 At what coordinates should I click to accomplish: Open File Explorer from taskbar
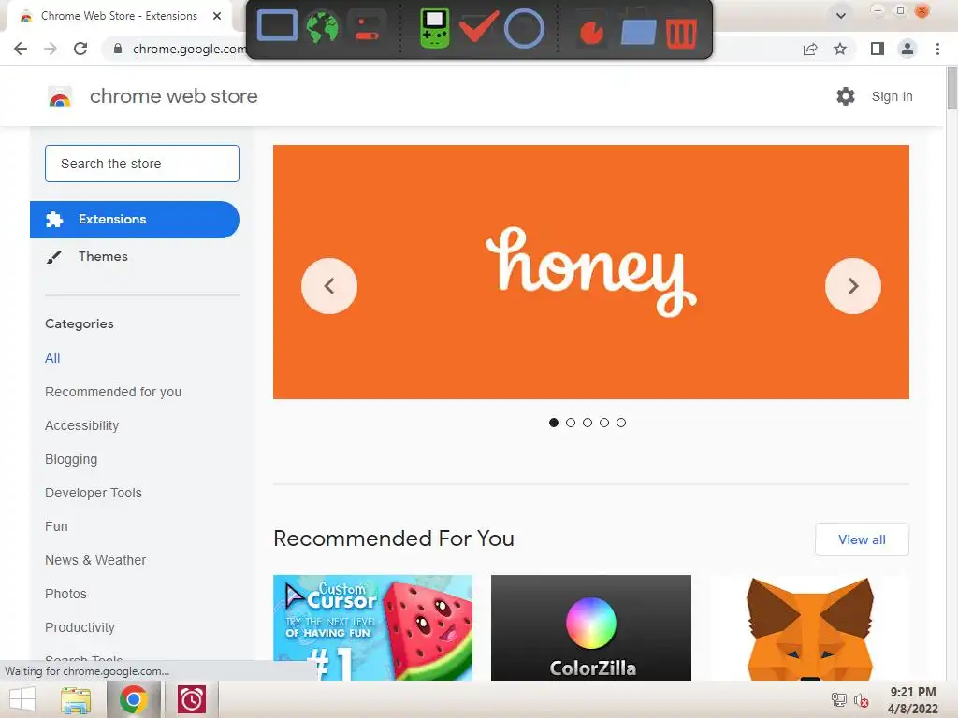[76, 699]
